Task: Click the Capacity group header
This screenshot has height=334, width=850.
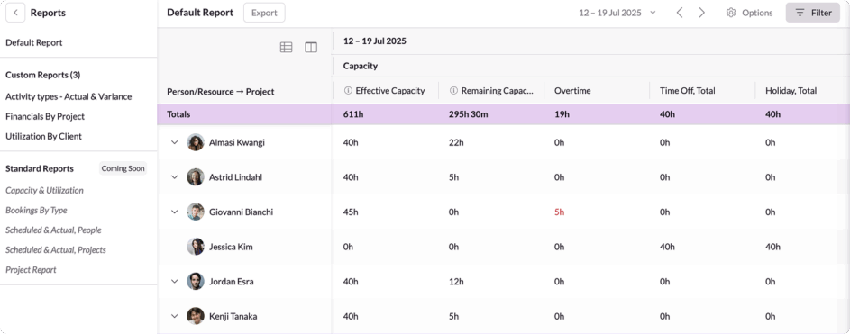Action: [361, 66]
